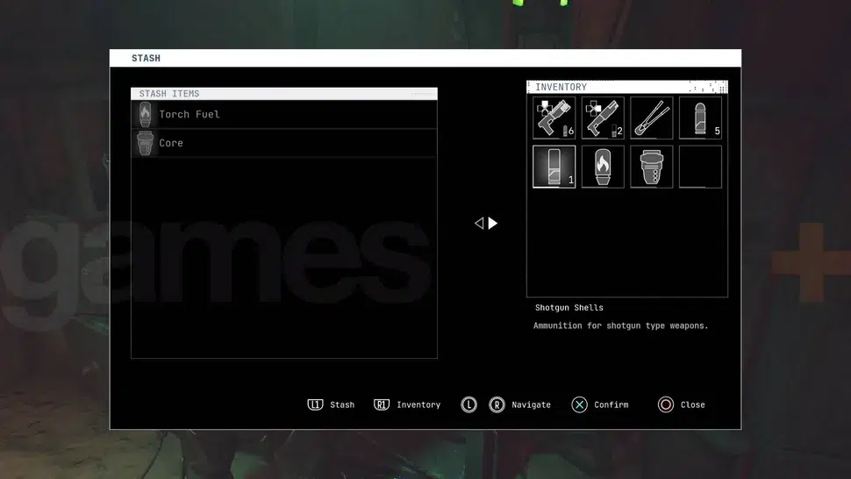Select the pistol ammo stack of 5
Viewport: 851px width, 479px height.
pos(700,118)
